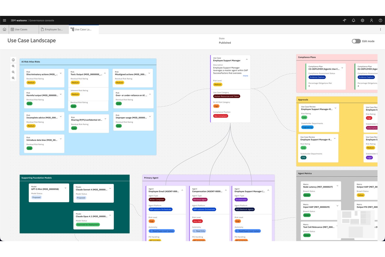Click the zoom-to-fit magnifier icon
This screenshot has height=257, width=385.
point(13,78)
